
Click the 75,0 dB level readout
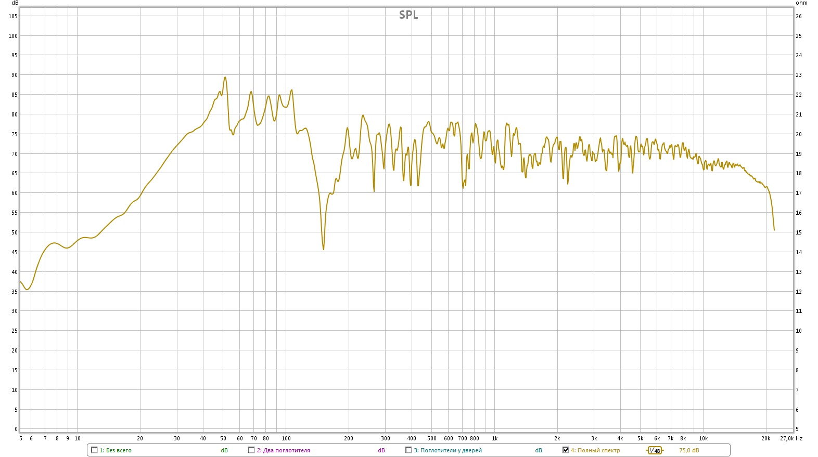coord(689,450)
